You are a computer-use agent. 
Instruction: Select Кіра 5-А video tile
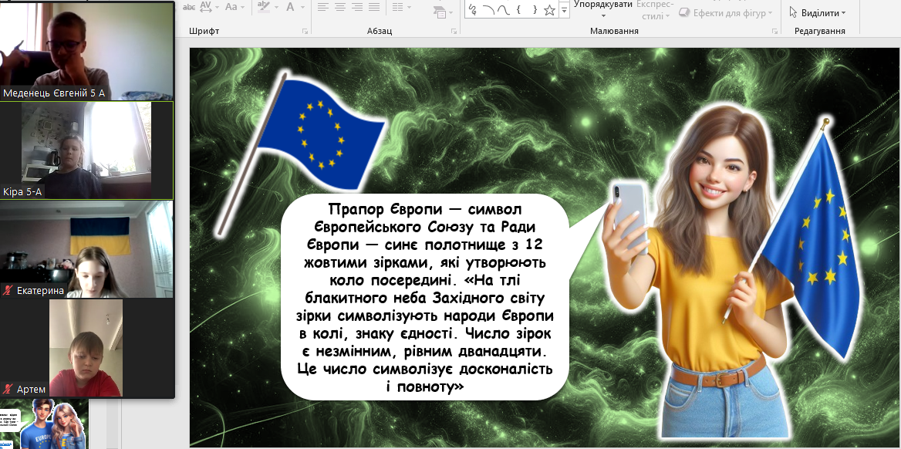pyautogui.click(x=86, y=150)
